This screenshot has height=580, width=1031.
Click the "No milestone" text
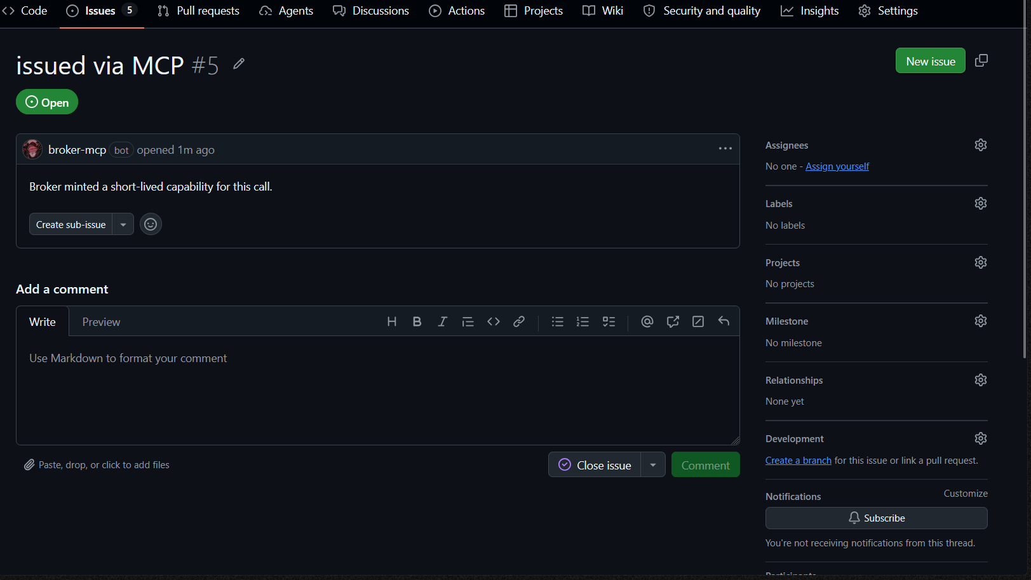tap(793, 343)
